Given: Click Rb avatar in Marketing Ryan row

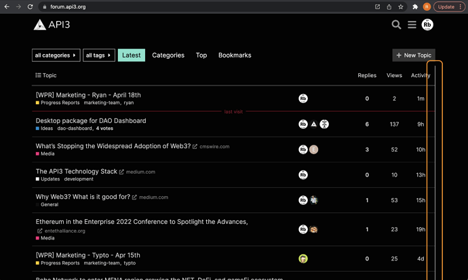Looking at the screenshot, I should [303, 99].
